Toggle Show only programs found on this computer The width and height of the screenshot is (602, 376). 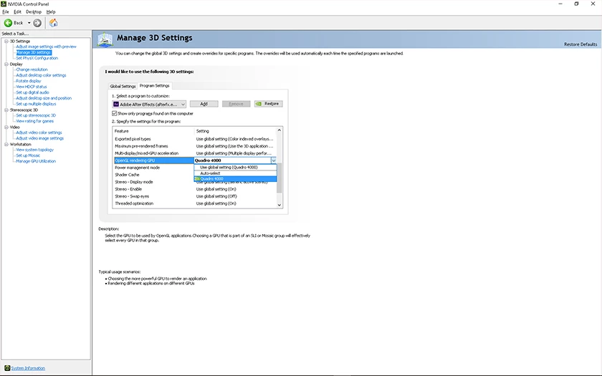click(x=115, y=114)
